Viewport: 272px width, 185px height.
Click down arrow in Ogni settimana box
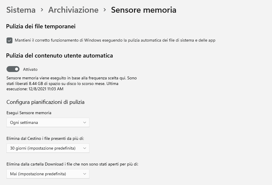coord(85,122)
